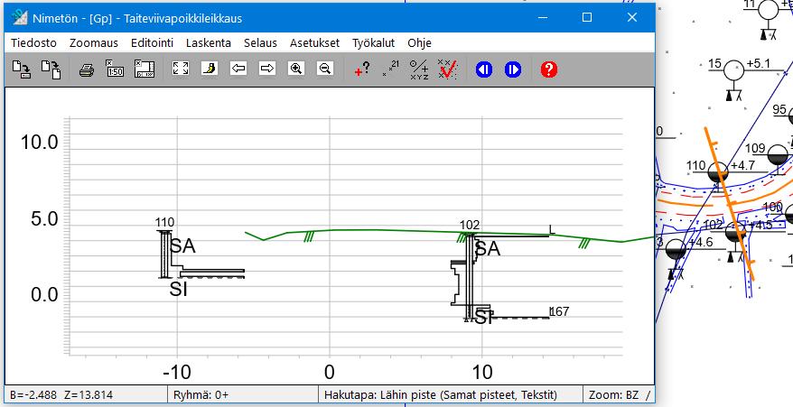Open the Zoomaus menu

pos(94,43)
